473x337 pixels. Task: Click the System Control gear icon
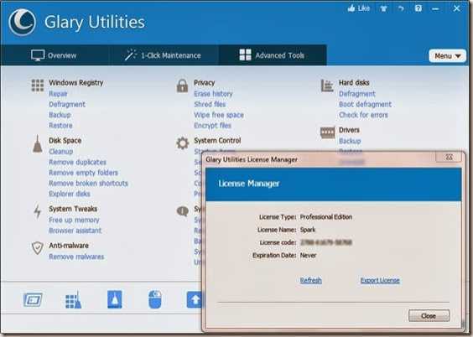pos(183,143)
